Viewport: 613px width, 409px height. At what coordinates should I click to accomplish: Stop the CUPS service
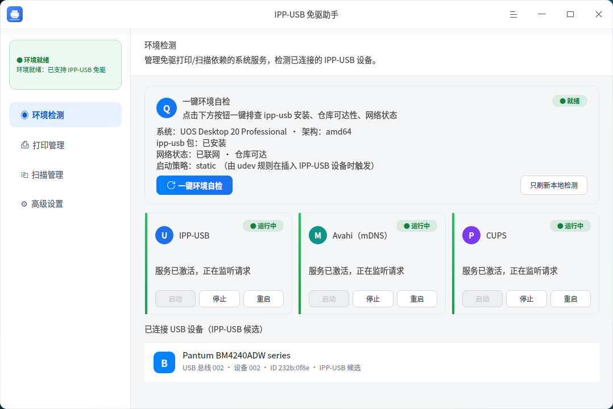[526, 299]
